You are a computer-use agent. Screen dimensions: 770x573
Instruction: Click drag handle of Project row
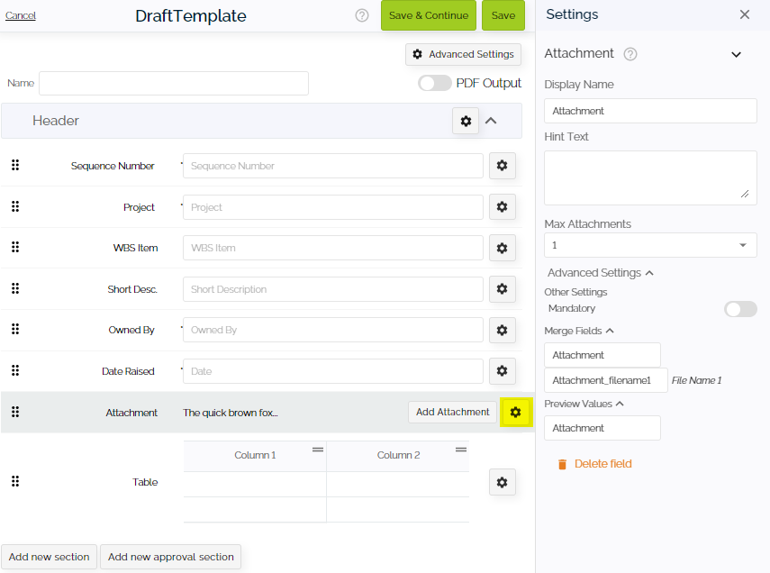pos(15,206)
